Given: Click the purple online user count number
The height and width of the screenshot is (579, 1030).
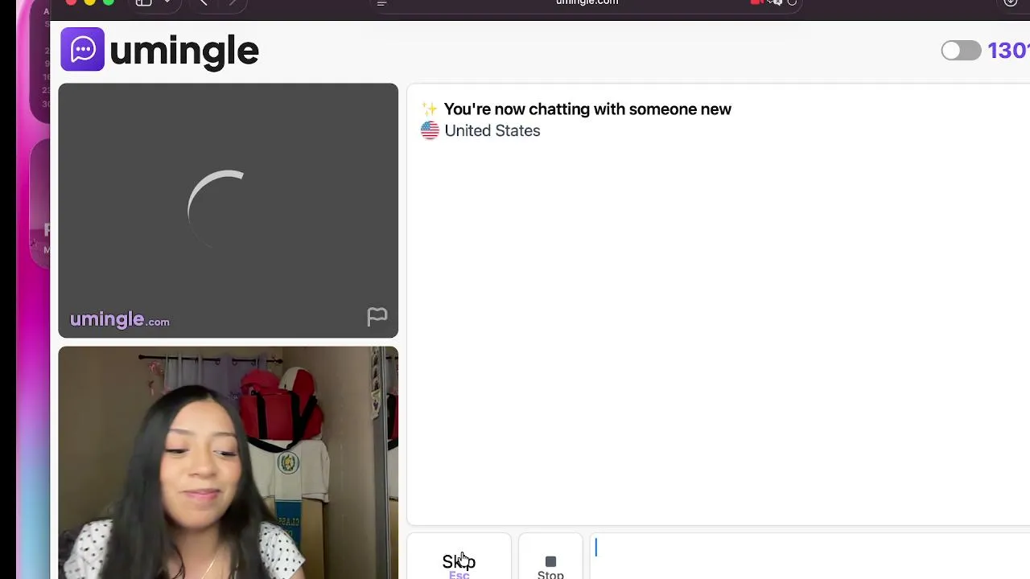Looking at the screenshot, I should (1008, 51).
